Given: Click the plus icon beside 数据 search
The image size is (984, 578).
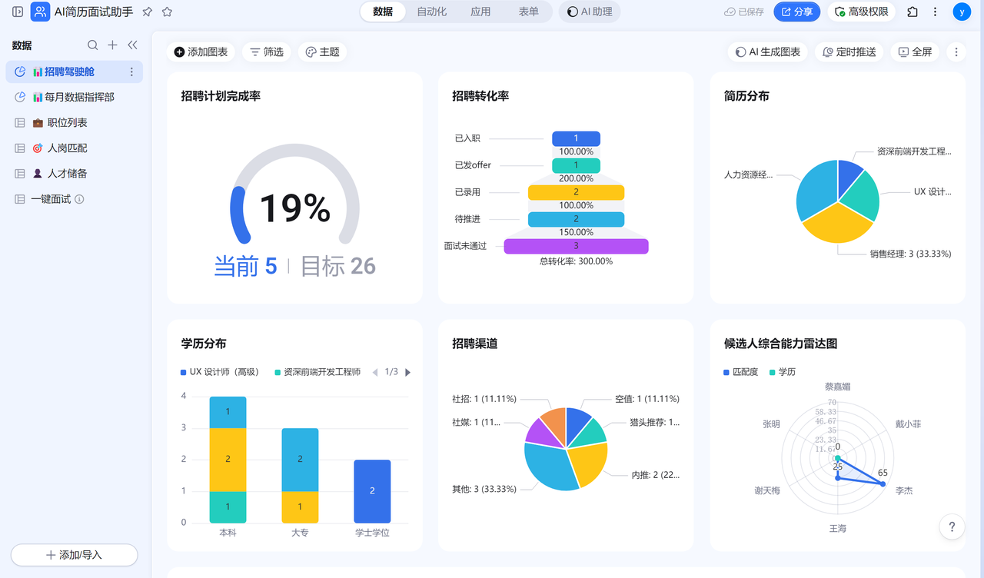Looking at the screenshot, I should click(112, 45).
